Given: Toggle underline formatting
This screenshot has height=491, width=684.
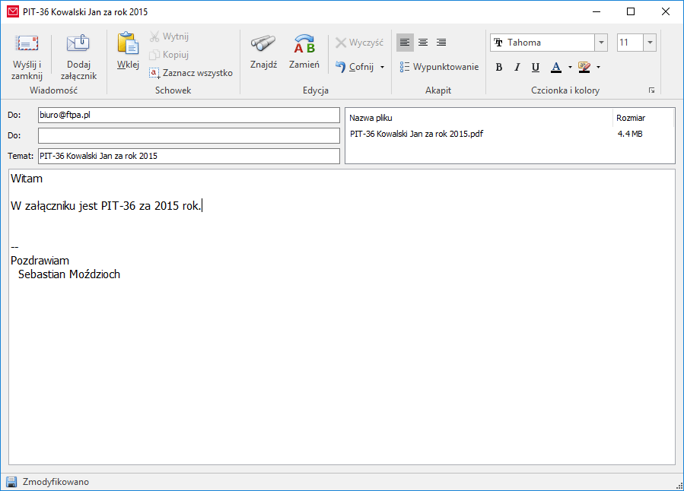Looking at the screenshot, I should click(x=536, y=67).
